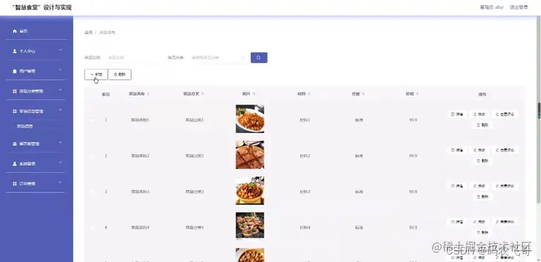This screenshot has height=262, width=541.
Task: Click the grid icon beside 菜品分类管理
Action: (x=14, y=91)
